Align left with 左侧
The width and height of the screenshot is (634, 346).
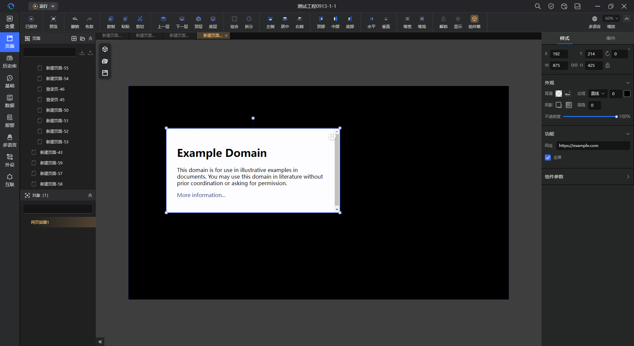pos(270,22)
